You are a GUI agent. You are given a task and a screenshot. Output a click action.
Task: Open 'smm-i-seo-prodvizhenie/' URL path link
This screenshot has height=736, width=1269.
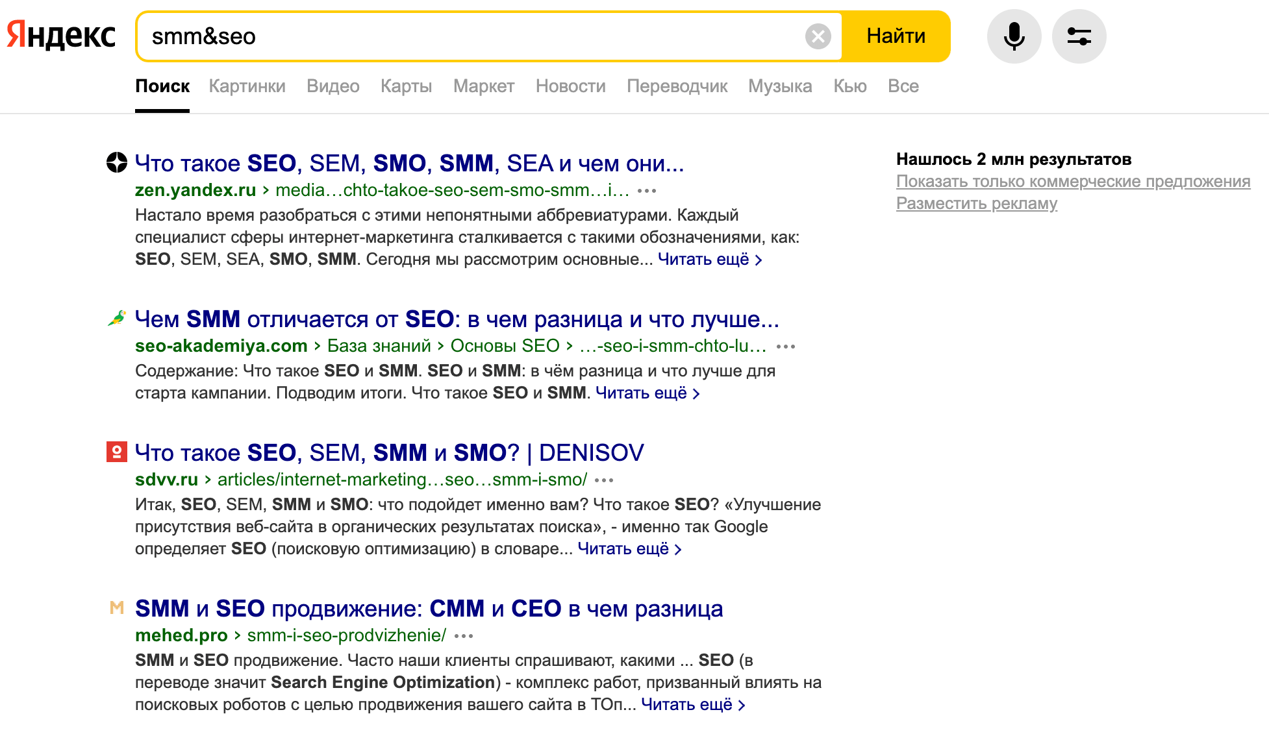(x=347, y=635)
